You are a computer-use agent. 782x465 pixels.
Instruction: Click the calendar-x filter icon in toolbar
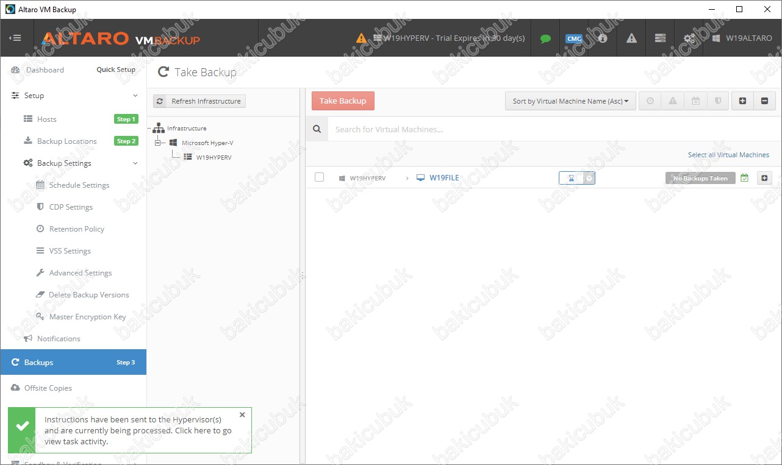695,101
